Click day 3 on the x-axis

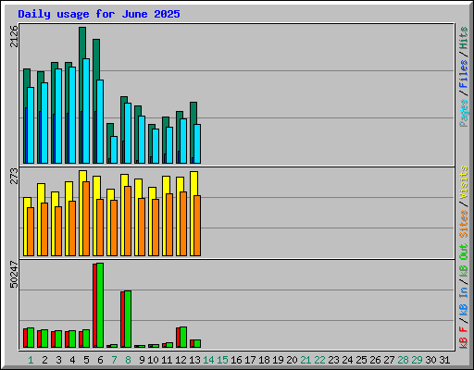pyautogui.click(x=58, y=360)
